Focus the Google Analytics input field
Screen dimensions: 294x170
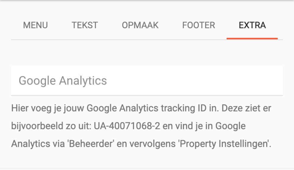pyautogui.click(x=147, y=81)
